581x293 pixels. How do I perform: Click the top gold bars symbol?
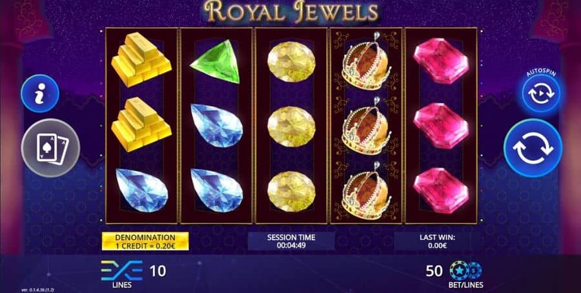click(141, 59)
